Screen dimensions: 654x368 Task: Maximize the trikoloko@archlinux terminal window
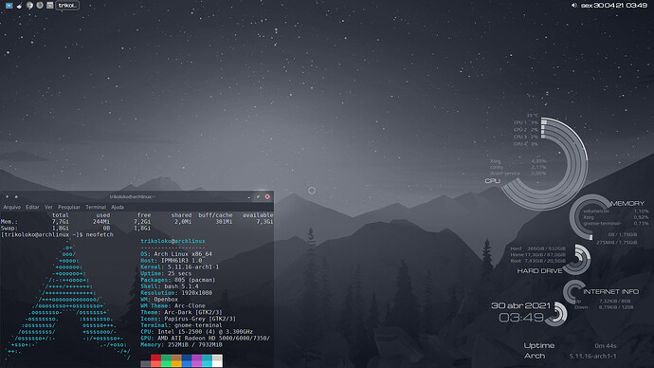tap(258, 197)
